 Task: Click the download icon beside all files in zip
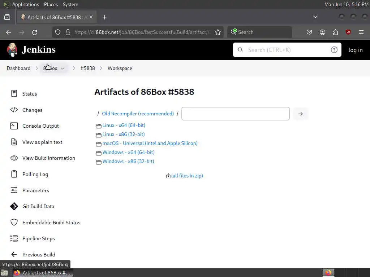coord(168,176)
